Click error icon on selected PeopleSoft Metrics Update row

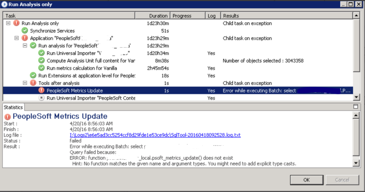coord(41,90)
